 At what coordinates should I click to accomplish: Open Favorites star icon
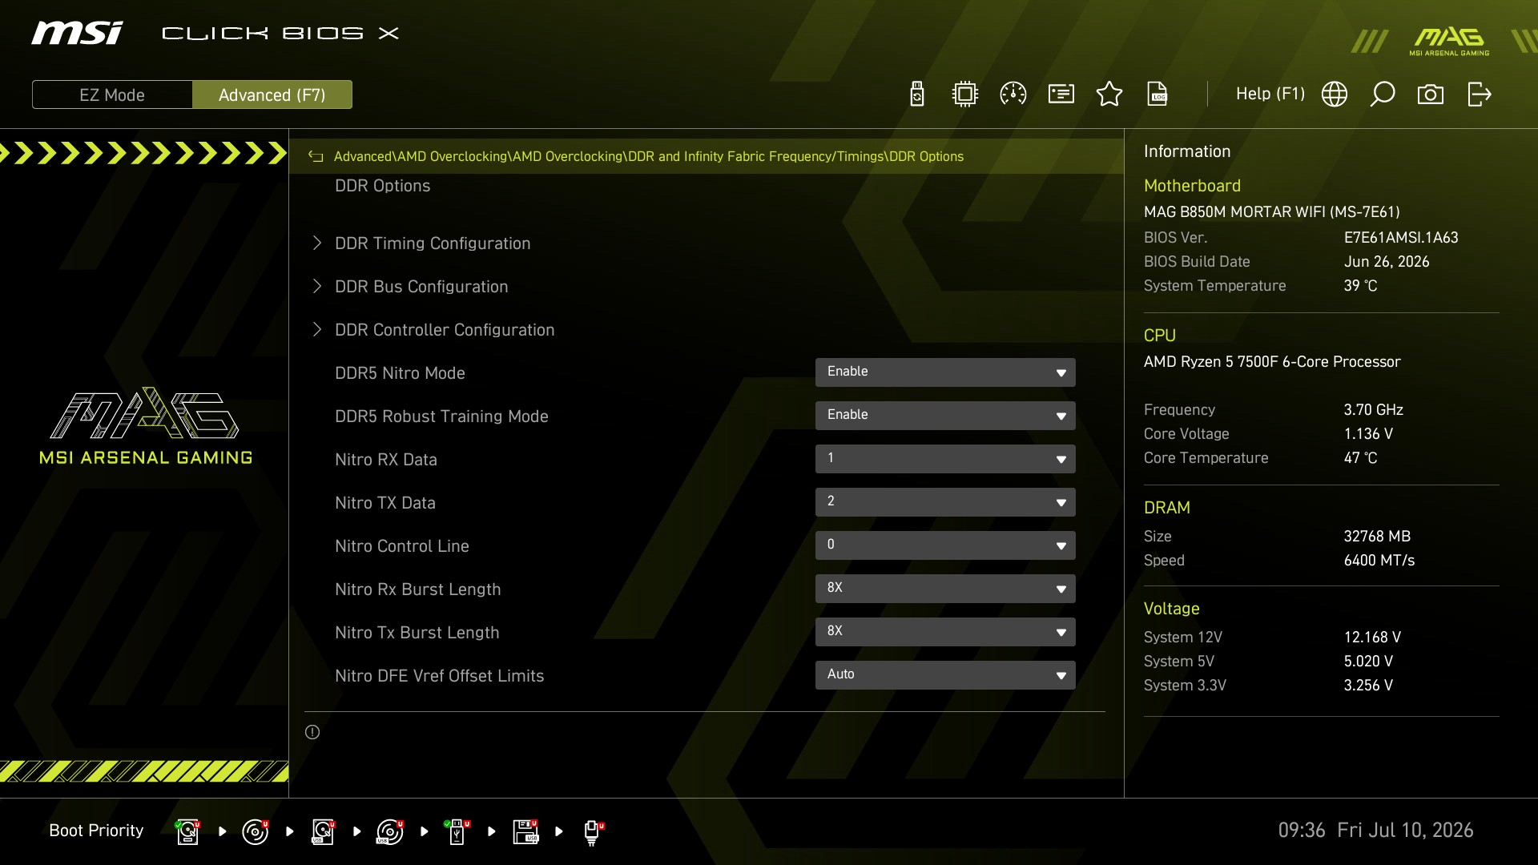tap(1109, 95)
